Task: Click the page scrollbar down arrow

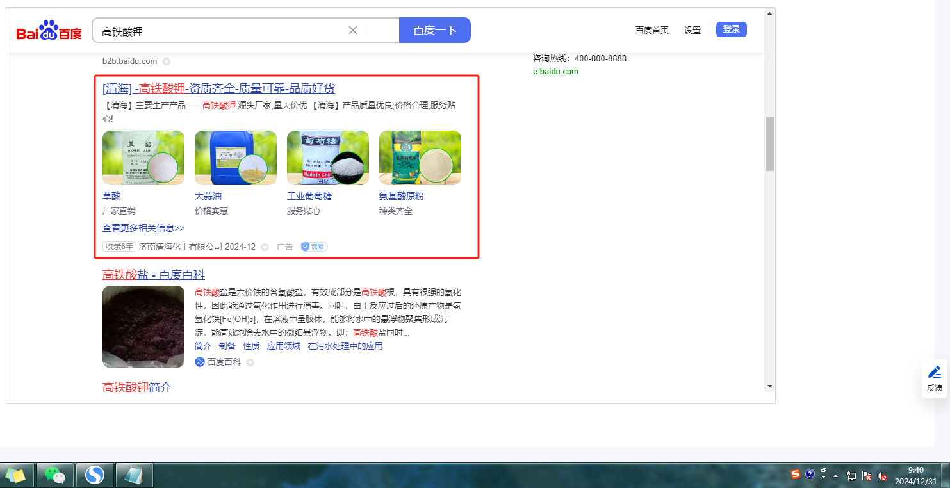Action: coord(770,386)
